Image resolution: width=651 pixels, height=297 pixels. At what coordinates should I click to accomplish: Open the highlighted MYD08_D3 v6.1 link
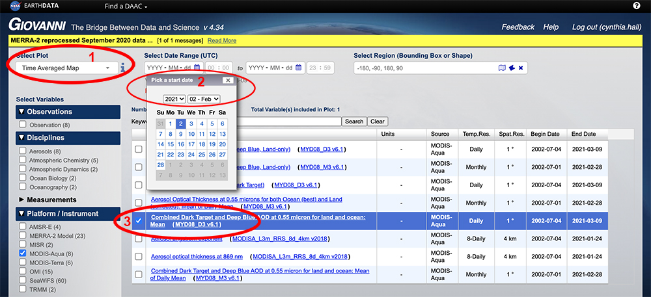coord(198,224)
